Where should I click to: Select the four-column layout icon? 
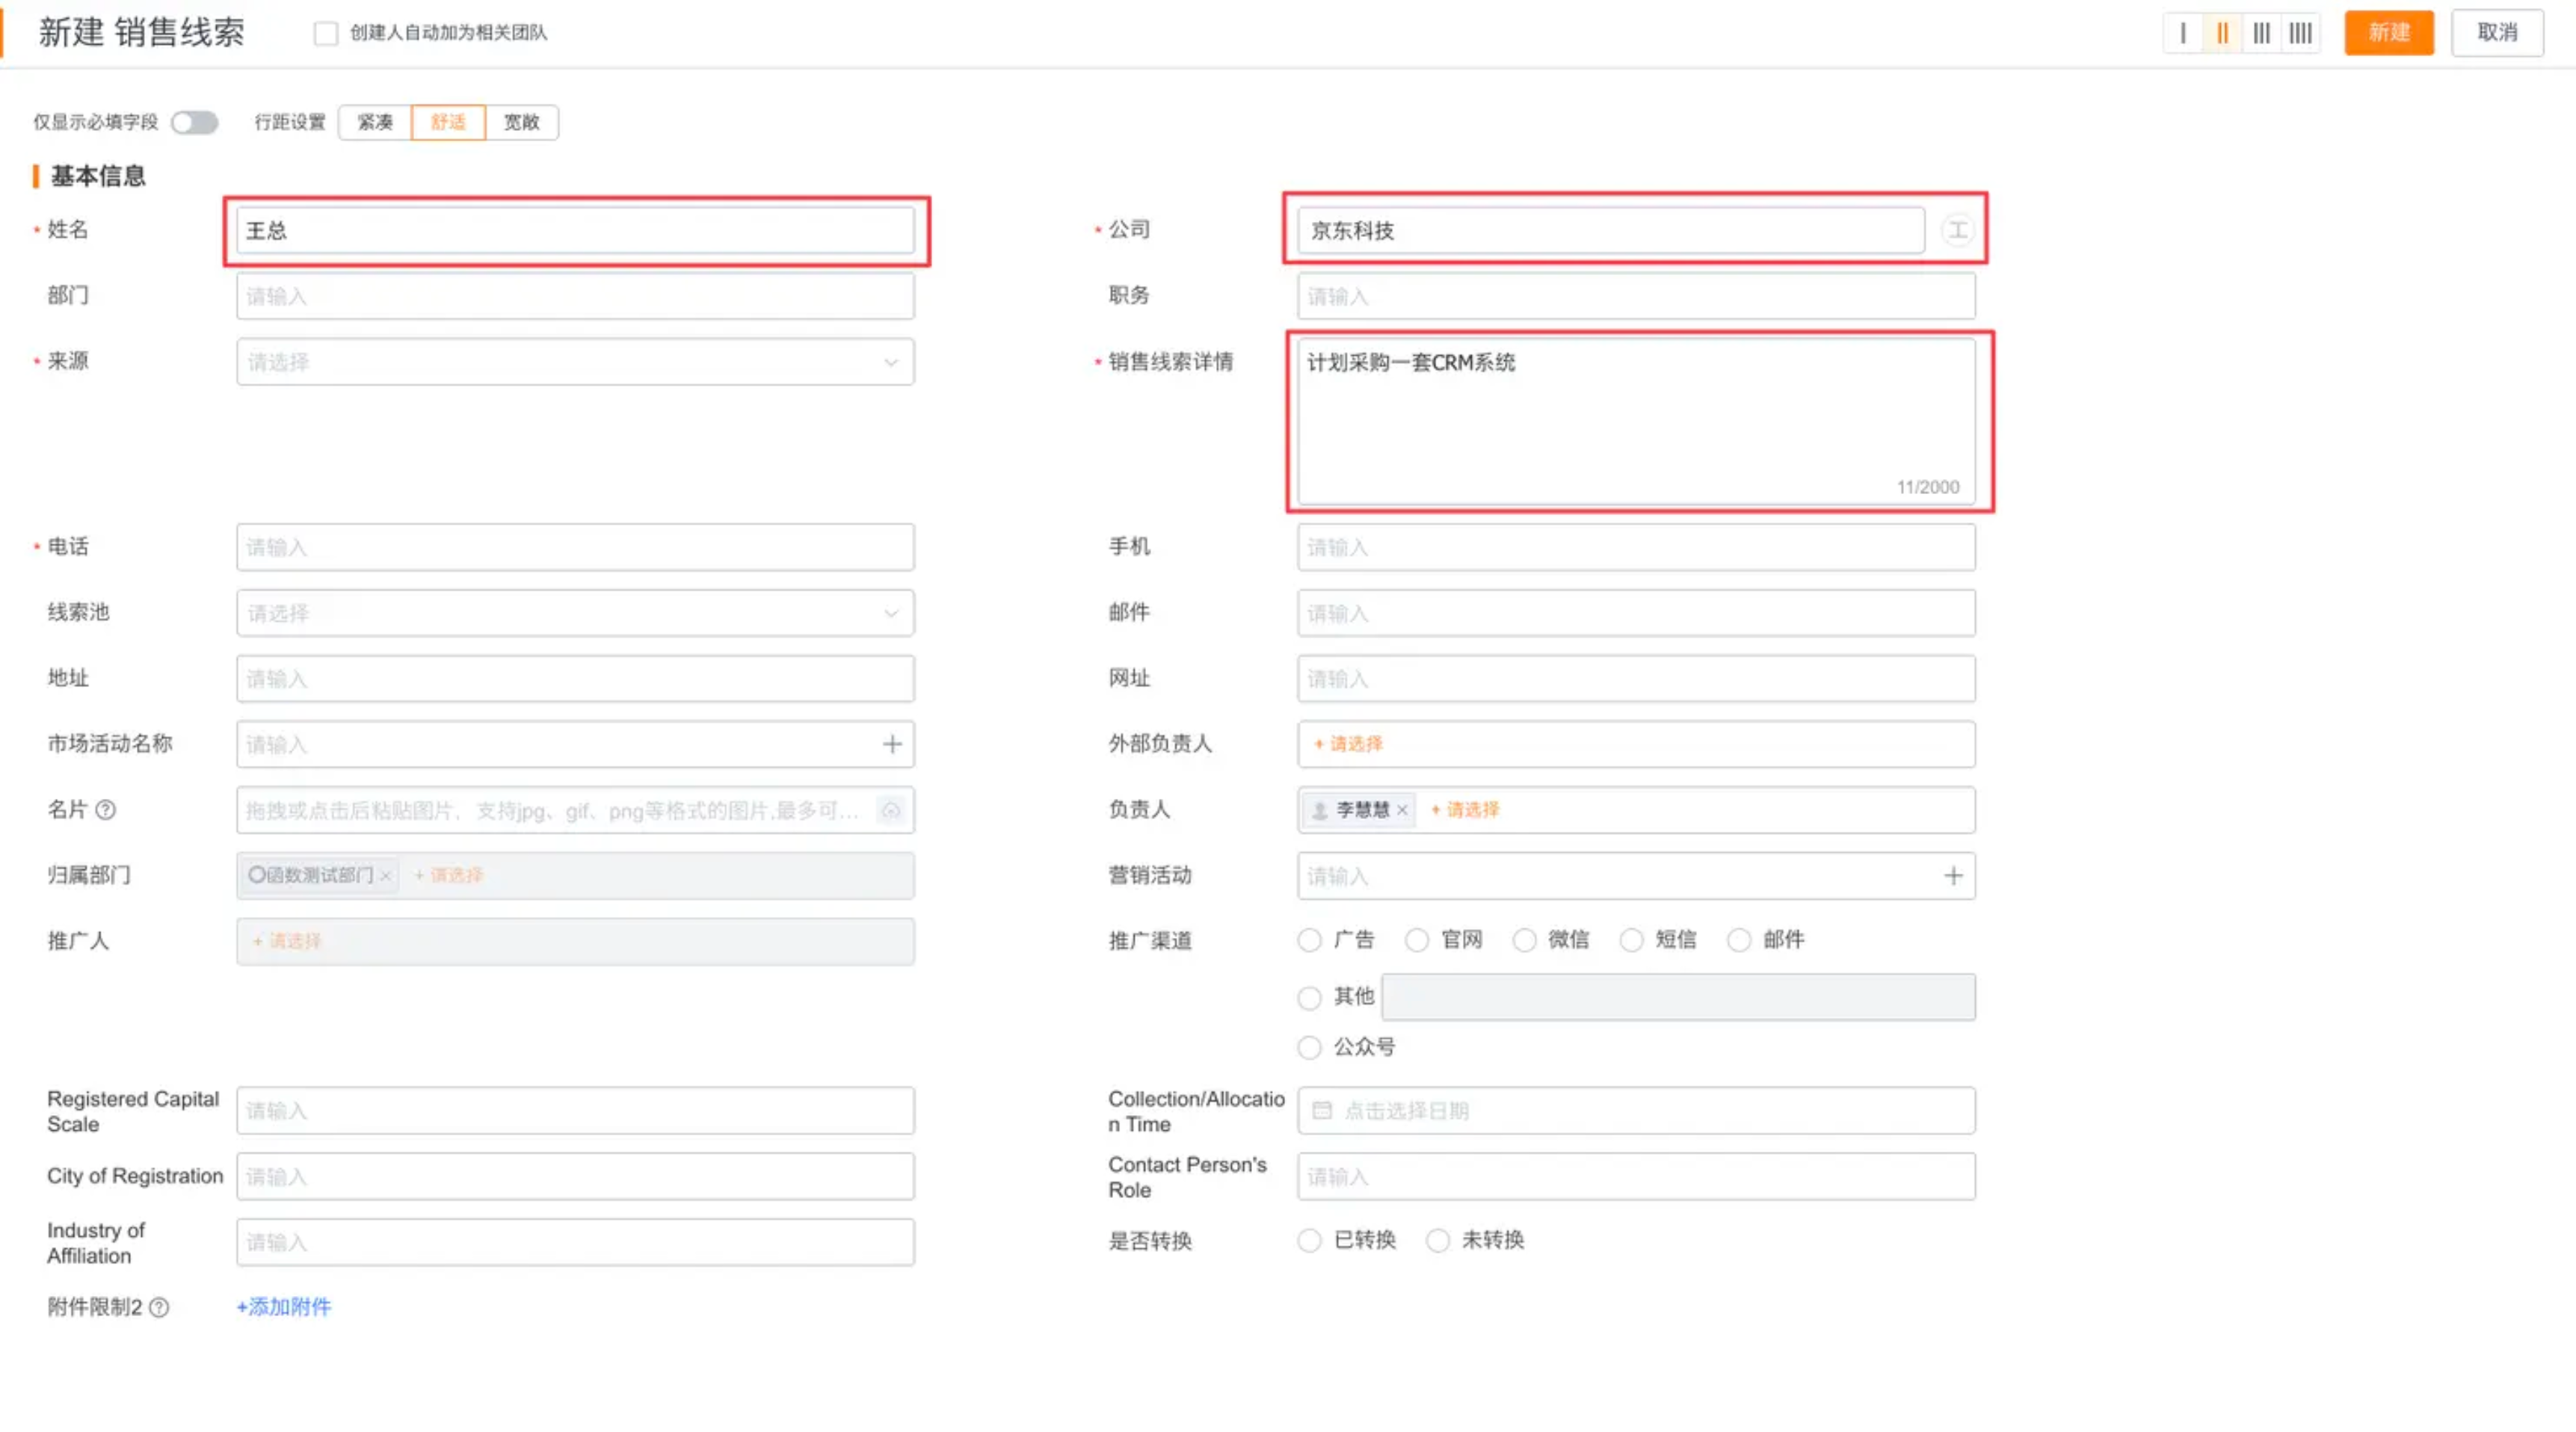(x=2300, y=33)
